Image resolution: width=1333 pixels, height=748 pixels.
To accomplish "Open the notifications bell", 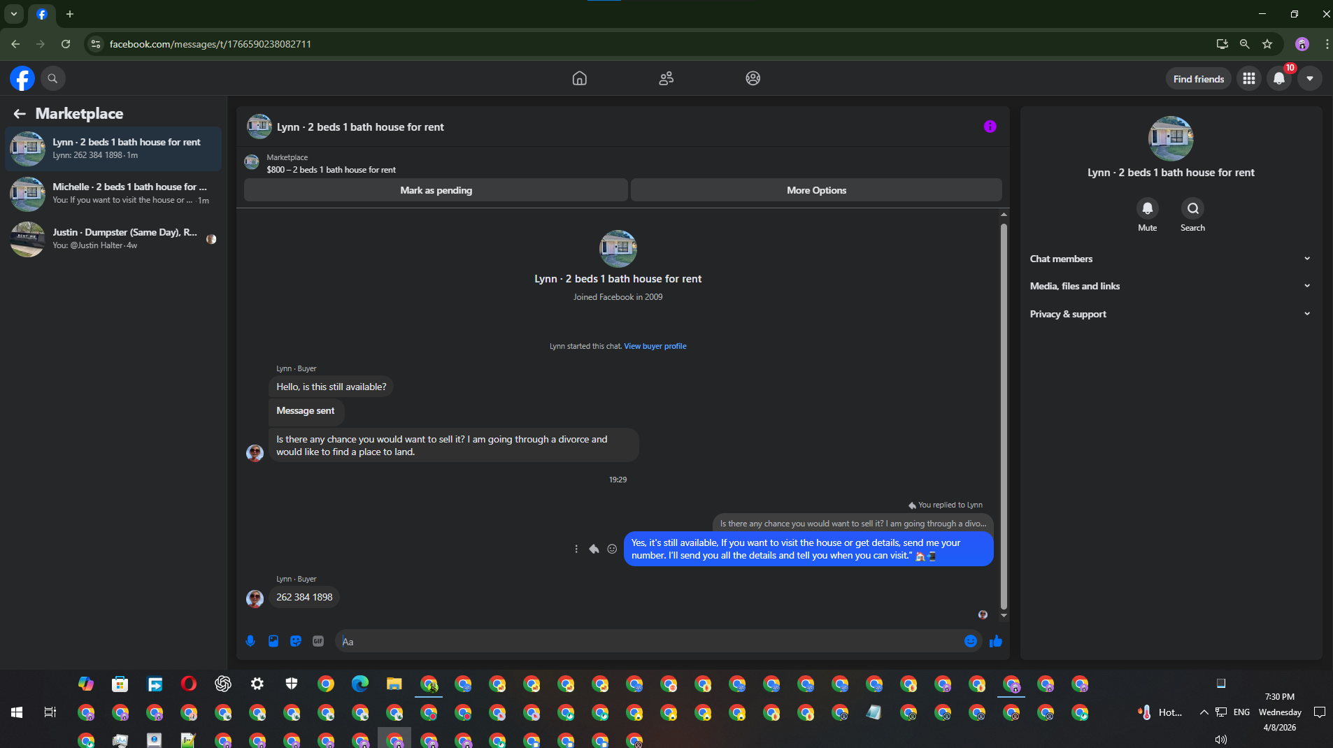I will pos(1279,79).
